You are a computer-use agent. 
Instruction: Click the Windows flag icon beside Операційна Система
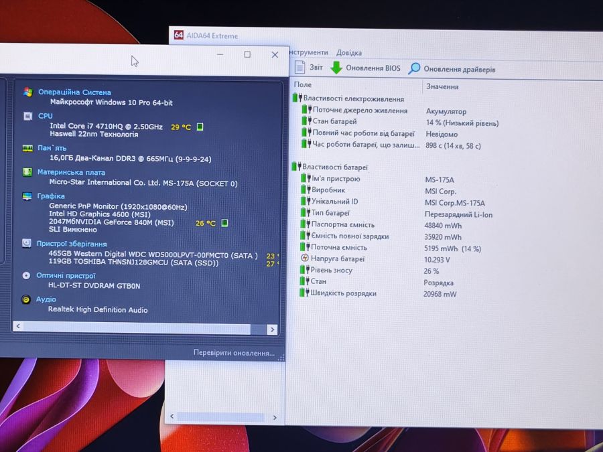pos(27,92)
